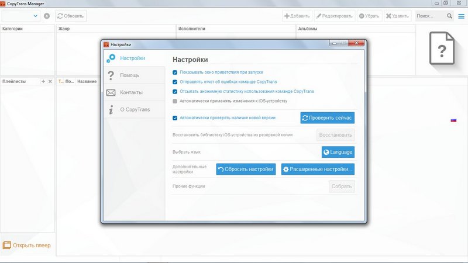
Task: Click the question mark Помощь icon
Action: (111, 75)
